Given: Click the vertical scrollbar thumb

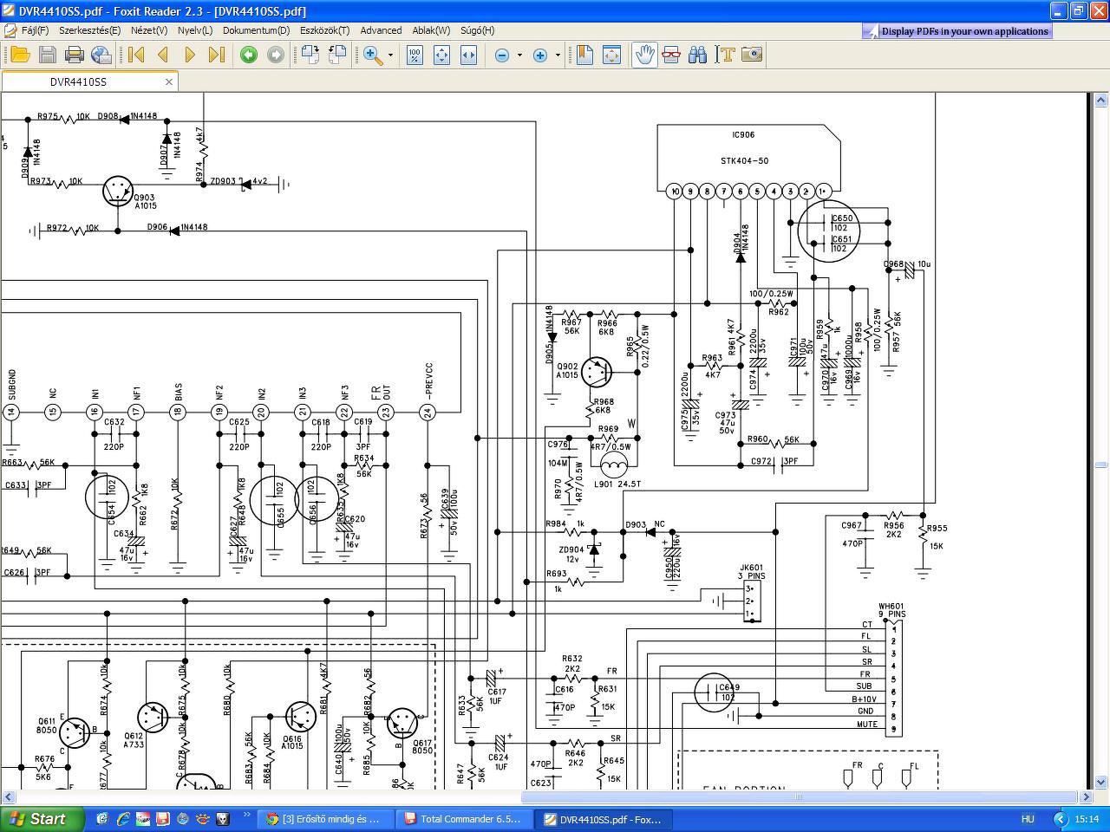Looking at the screenshot, I should [x=1100, y=465].
